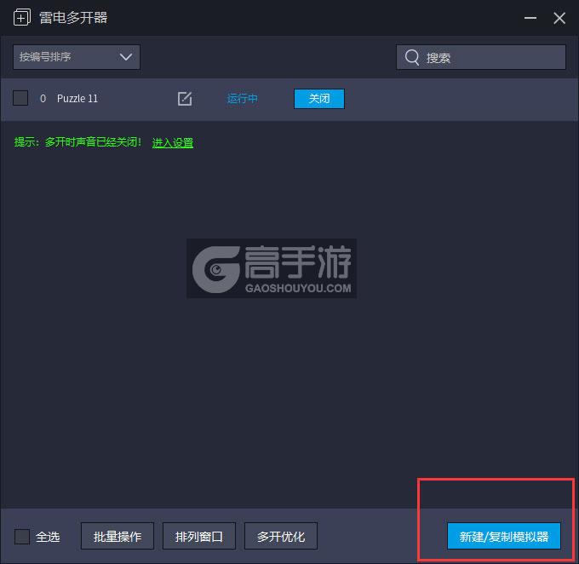Click the 提示：多开时声音已经关闭 hint text

(x=77, y=142)
